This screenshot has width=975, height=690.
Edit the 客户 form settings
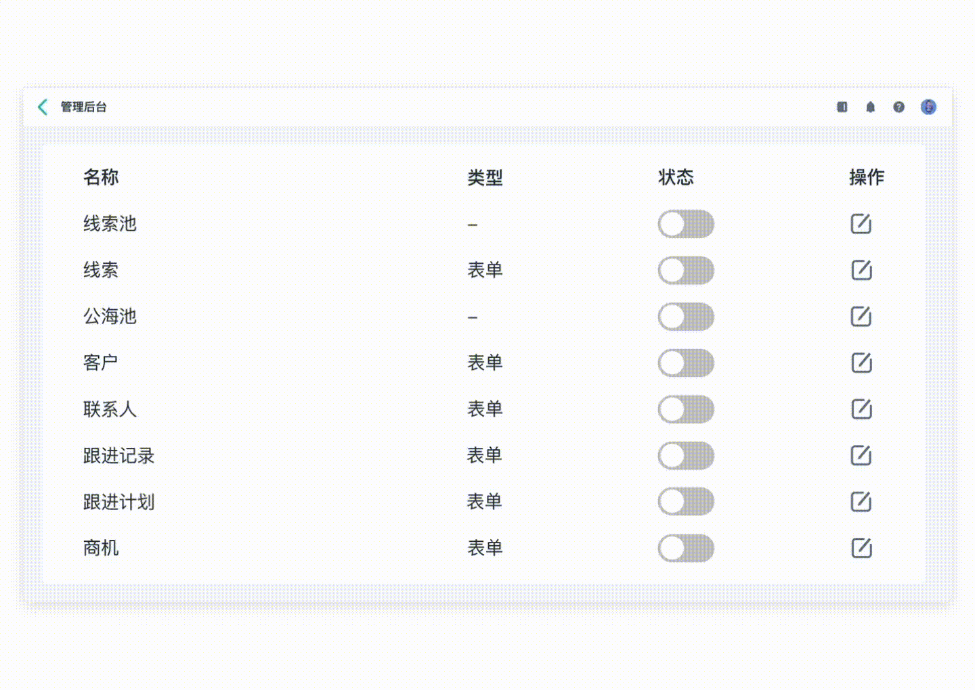pyautogui.click(x=860, y=363)
